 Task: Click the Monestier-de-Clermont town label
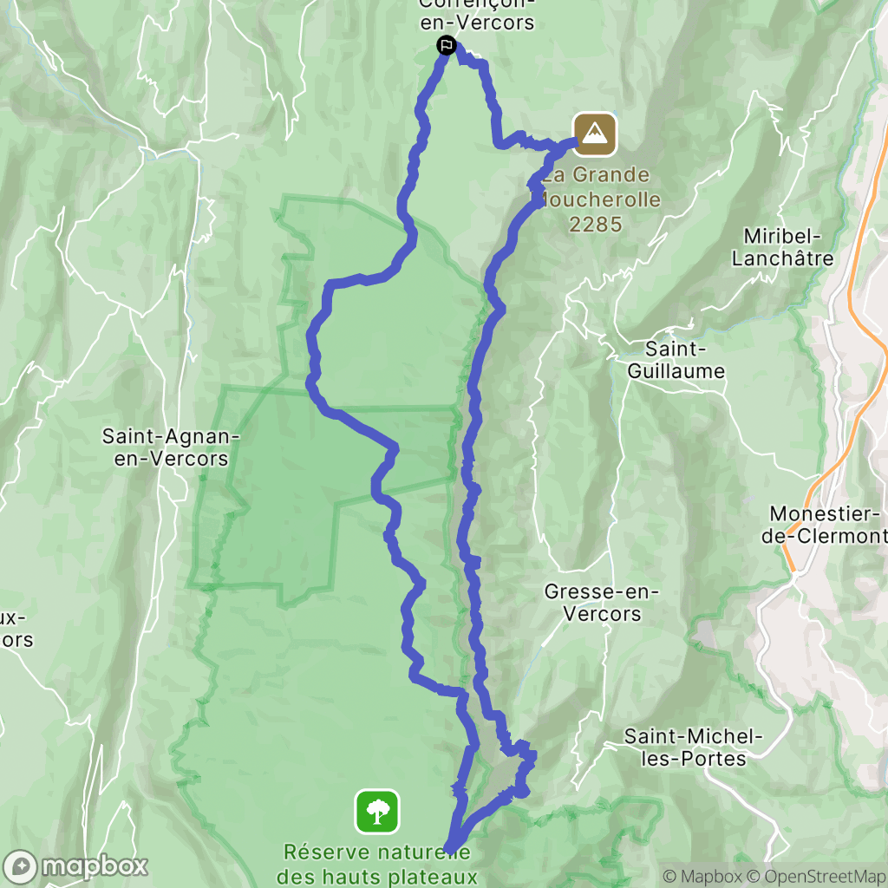coord(824,525)
